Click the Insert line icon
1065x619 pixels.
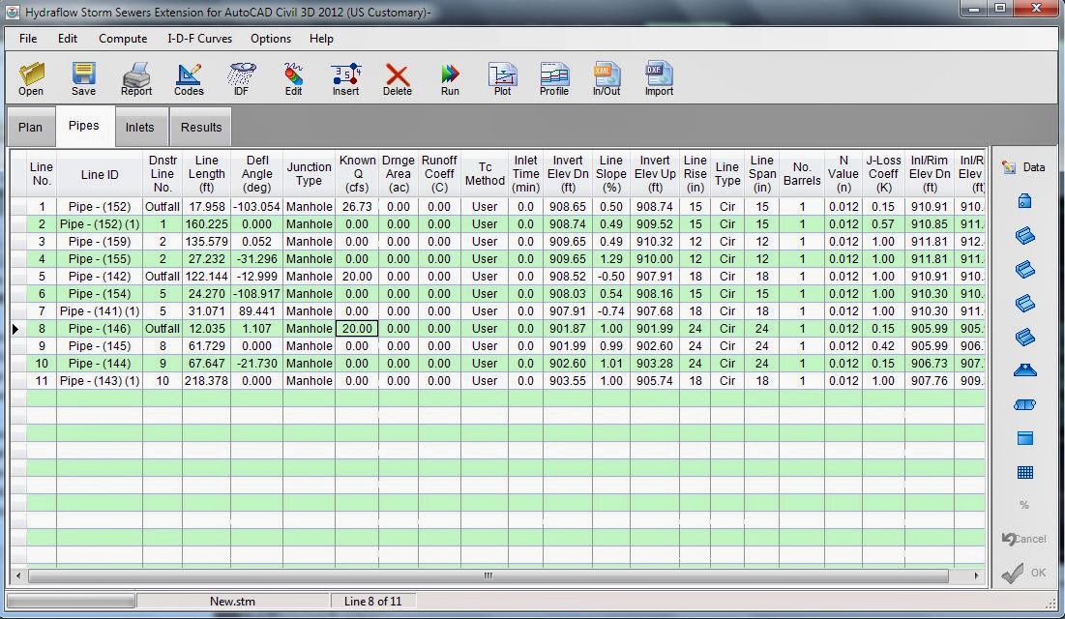click(345, 77)
